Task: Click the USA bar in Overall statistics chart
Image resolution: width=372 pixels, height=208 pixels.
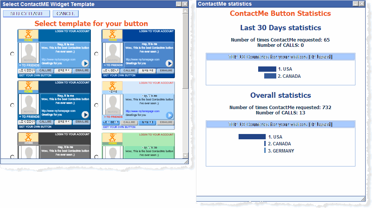Action: [x=252, y=137]
